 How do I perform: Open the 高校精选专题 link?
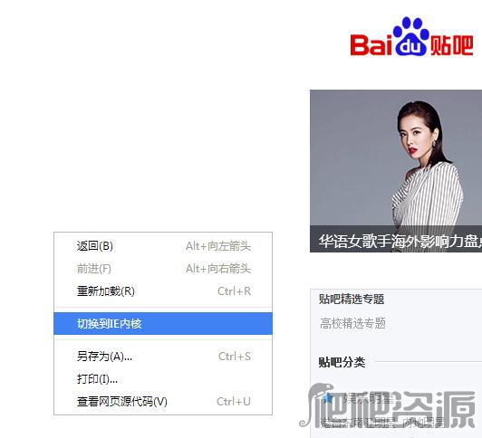click(x=352, y=323)
